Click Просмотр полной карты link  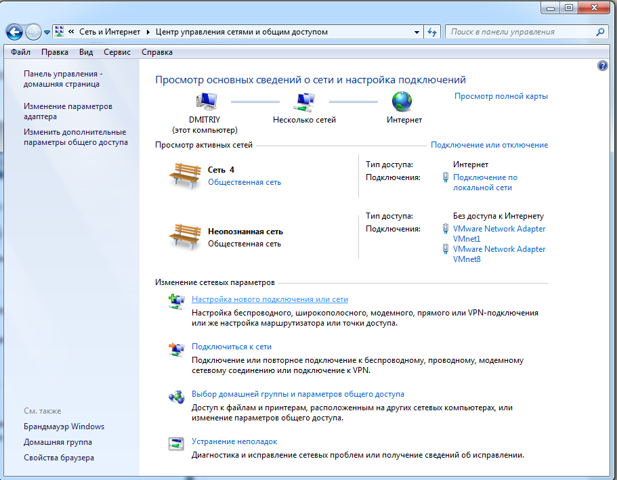click(x=501, y=96)
